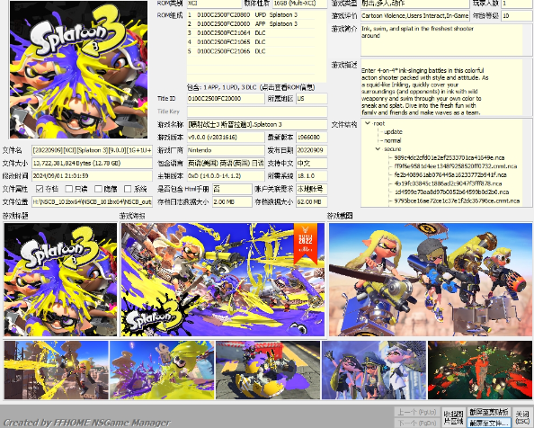This screenshot has height=428, width=534.
Task: Click the 关闭 (ESC) close button
Action: pos(522,417)
